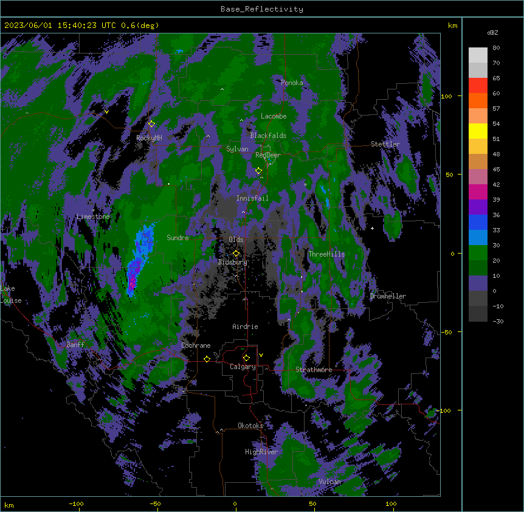Click the caret marker just below Innisfail

[243, 212]
